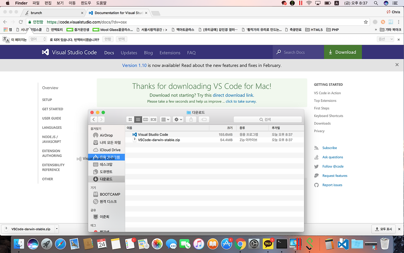
Task: Open the FAQ tab on the VS Code site
Action: 191,52
